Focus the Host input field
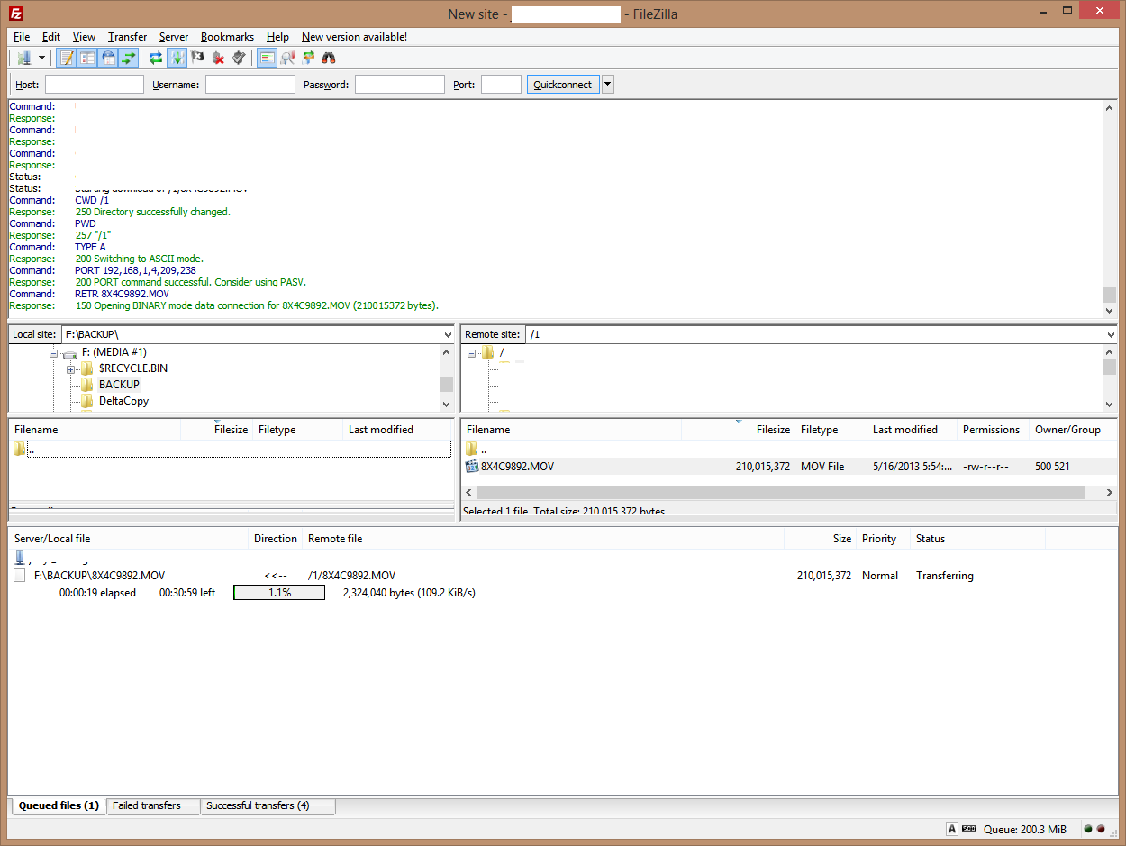The image size is (1126, 846). (95, 85)
